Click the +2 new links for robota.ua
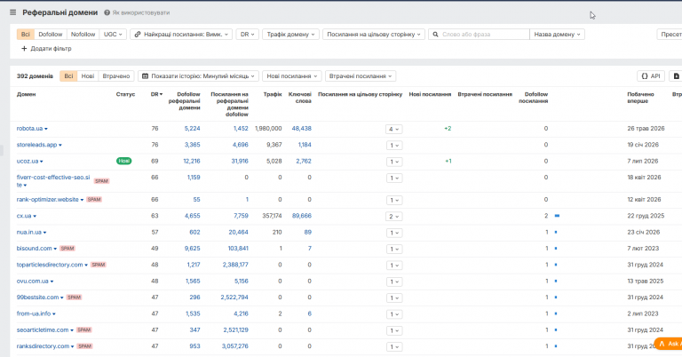The width and height of the screenshot is (682, 357). 448,129
